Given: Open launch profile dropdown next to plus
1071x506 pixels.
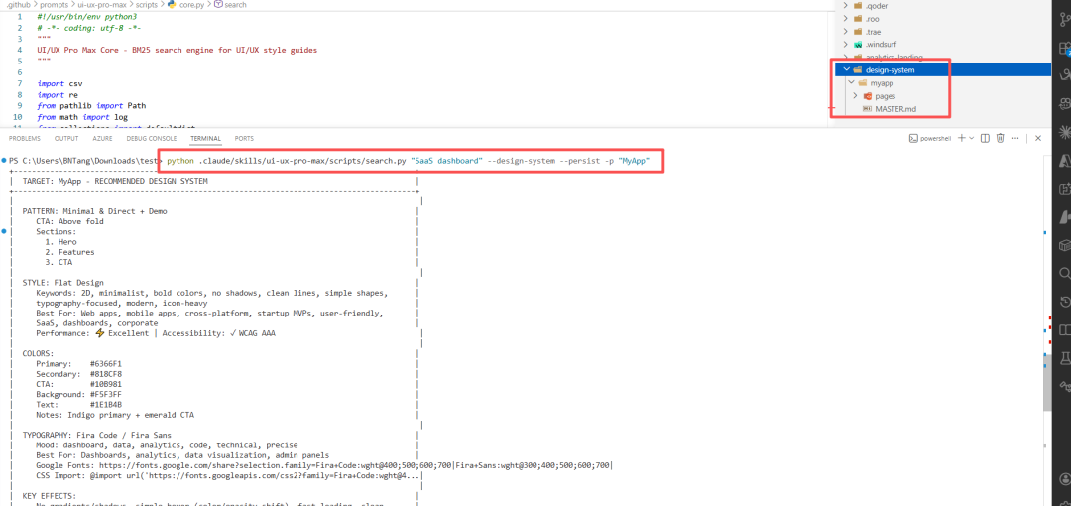Looking at the screenshot, I should [x=971, y=138].
